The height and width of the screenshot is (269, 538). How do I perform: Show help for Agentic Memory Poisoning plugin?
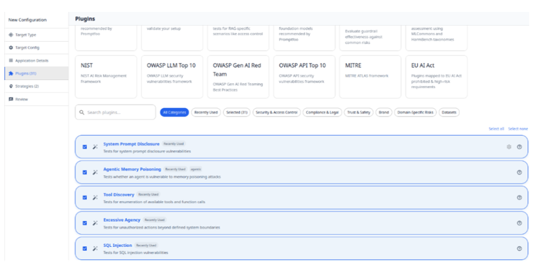[x=519, y=172]
